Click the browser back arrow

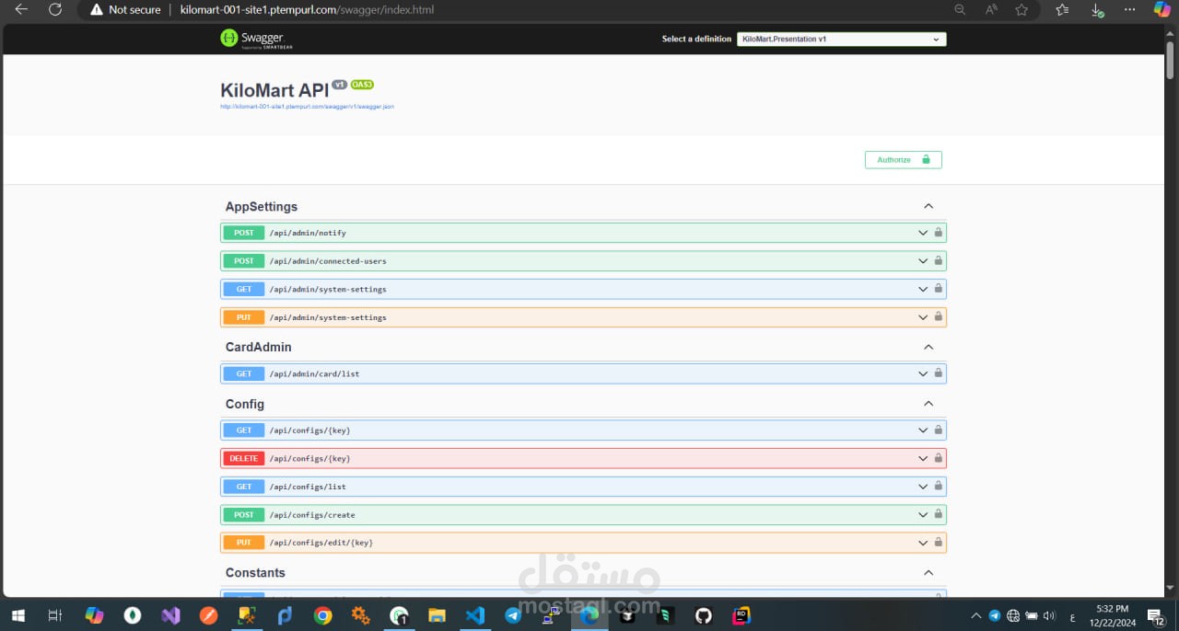[21, 9]
